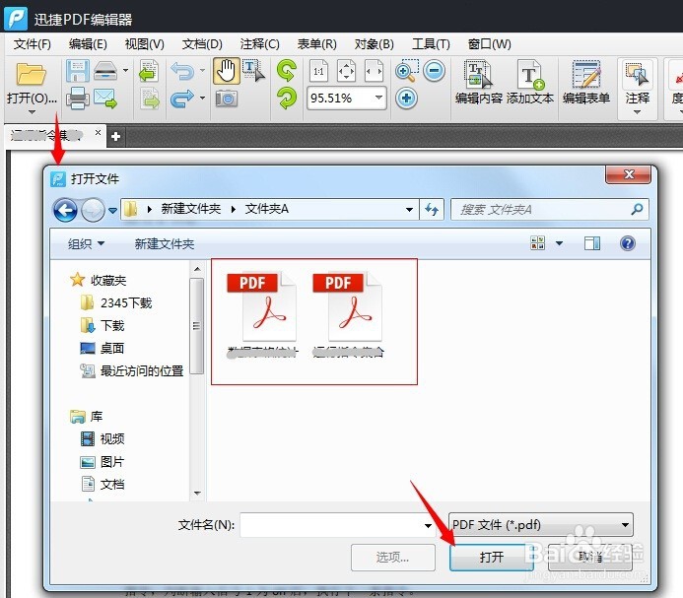Screen dimensions: 683x598
Task: Click previous page view green icon
Action: click(149, 71)
